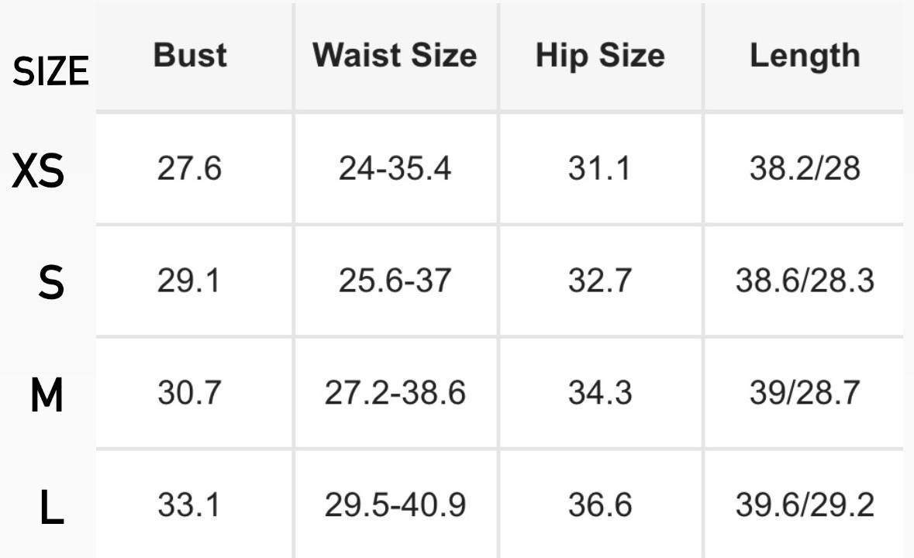Click the S size row label
This screenshot has width=914, height=558.
[51, 283]
